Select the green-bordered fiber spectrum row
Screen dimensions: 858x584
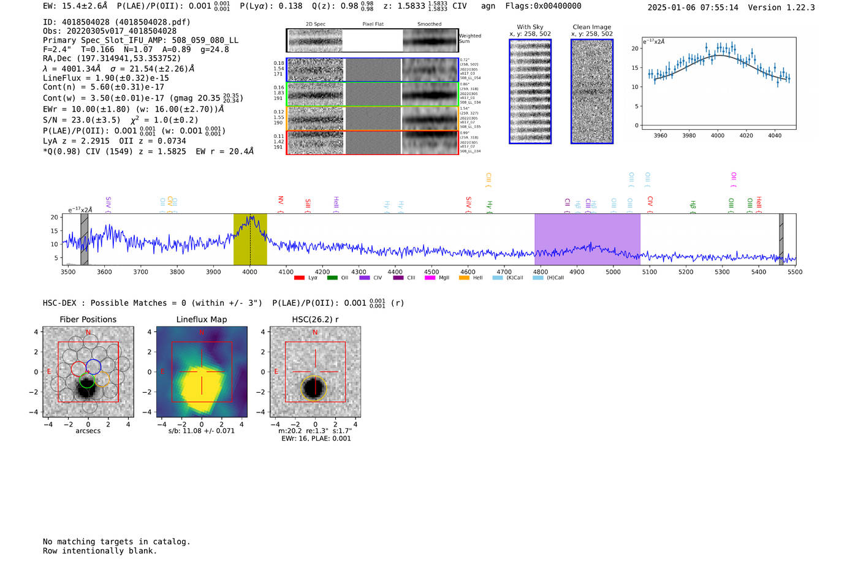pos(372,94)
